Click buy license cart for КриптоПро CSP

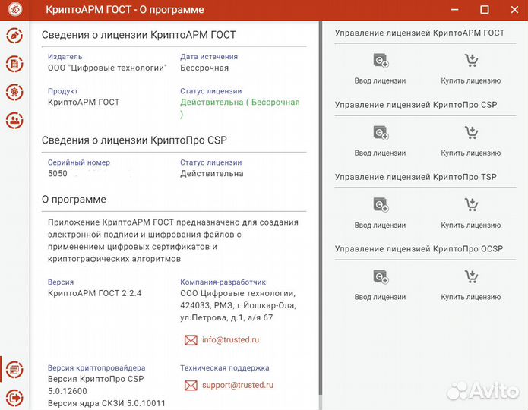pos(472,132)
